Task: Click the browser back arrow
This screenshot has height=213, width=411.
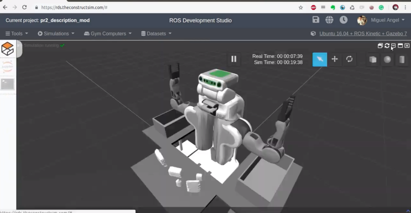Action: tap(5, 7)
